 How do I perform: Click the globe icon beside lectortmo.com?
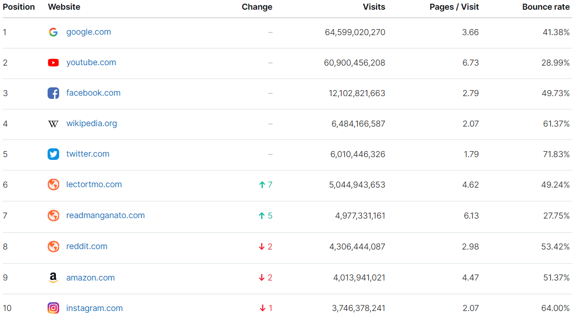point(53,185)
